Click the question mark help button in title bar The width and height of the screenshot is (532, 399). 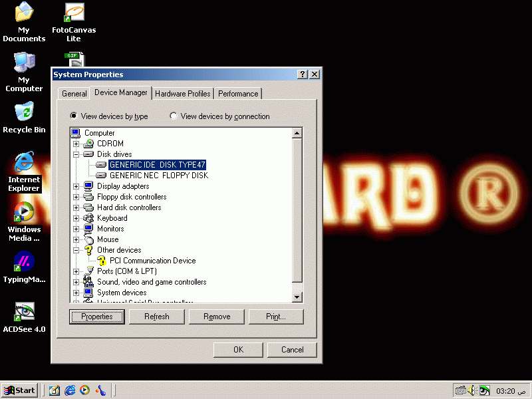pos(303,74)
